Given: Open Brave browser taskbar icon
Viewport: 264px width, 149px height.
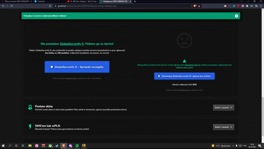Looking at the screenshot, I should [64, 146].
